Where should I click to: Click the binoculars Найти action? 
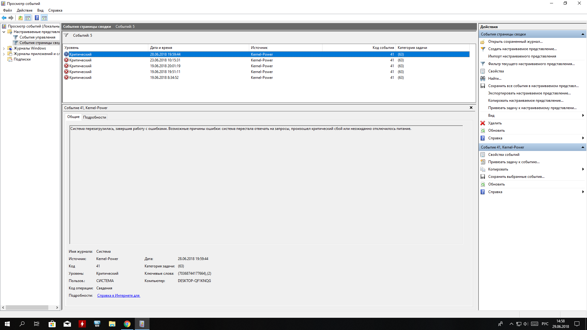[483, 79]
